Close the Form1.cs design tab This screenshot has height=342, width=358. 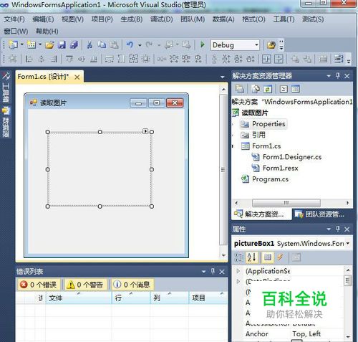(77, 77)
